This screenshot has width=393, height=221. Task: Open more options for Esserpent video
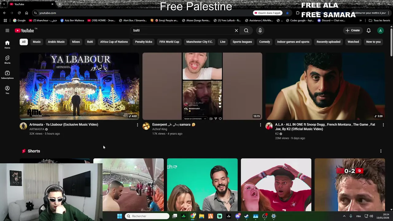260,125
